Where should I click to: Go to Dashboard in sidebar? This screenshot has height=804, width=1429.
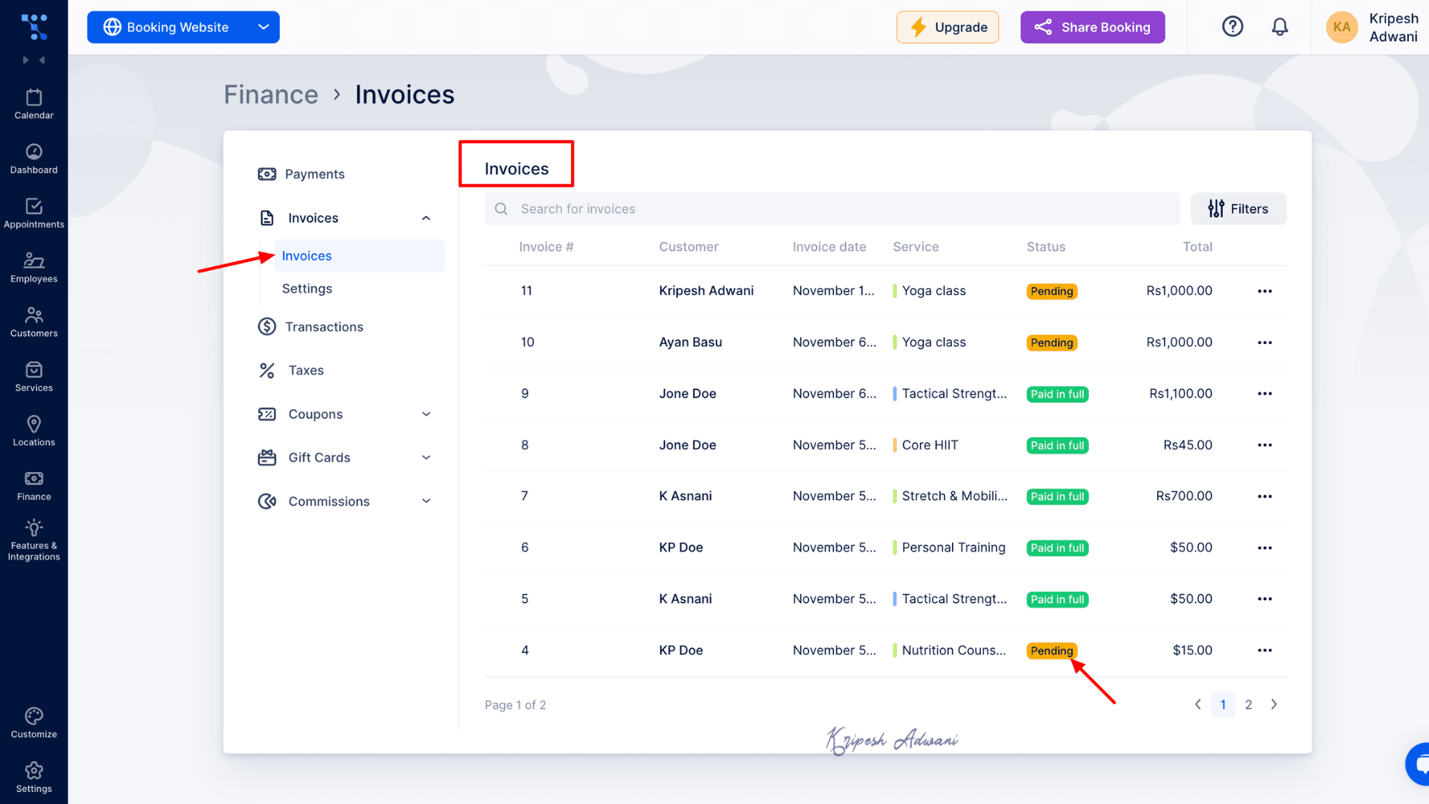(33, 152)
